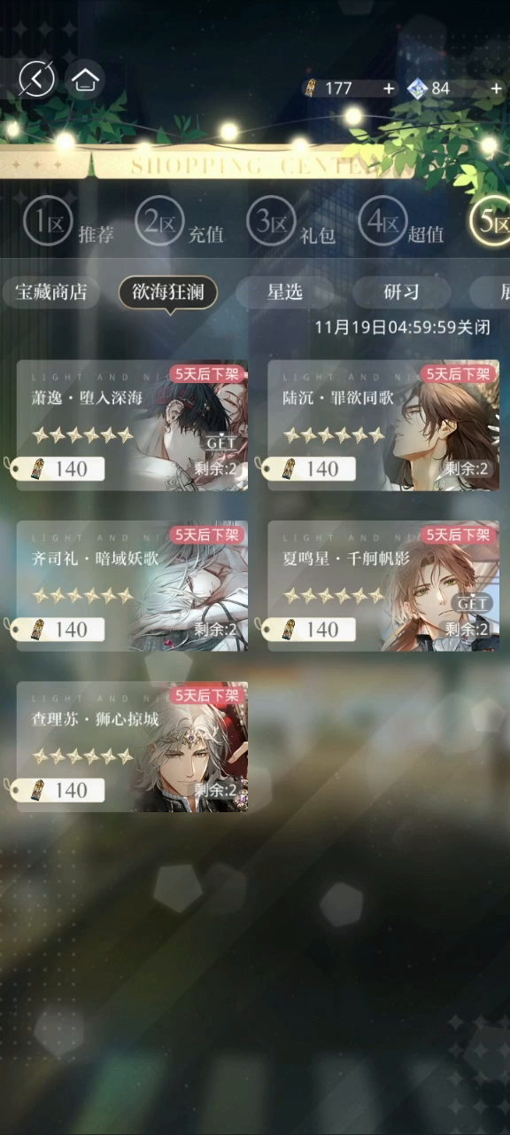Viewport: 510px width, 1135px height.
Task: Open the 查理苏·狮心掠城 card item
Action: point(131,747)
